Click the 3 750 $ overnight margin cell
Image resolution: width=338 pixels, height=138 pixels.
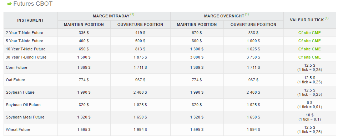[253, 57]
